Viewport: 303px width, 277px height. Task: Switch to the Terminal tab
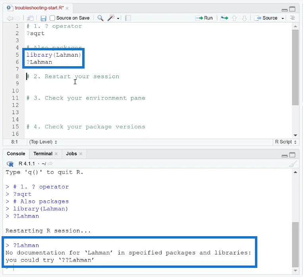pos(43,154)
